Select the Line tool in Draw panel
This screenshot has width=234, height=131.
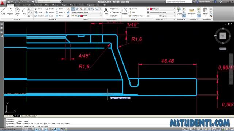tap(3, 11)
